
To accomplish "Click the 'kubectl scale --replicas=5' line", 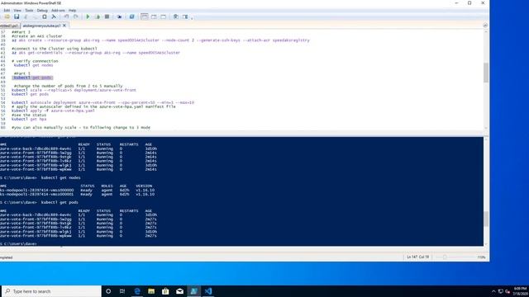I will point(74,90).
